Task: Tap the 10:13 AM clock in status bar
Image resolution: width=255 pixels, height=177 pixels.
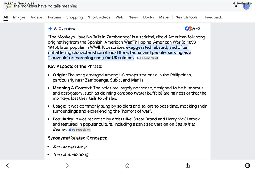Action: pos(10,3)
